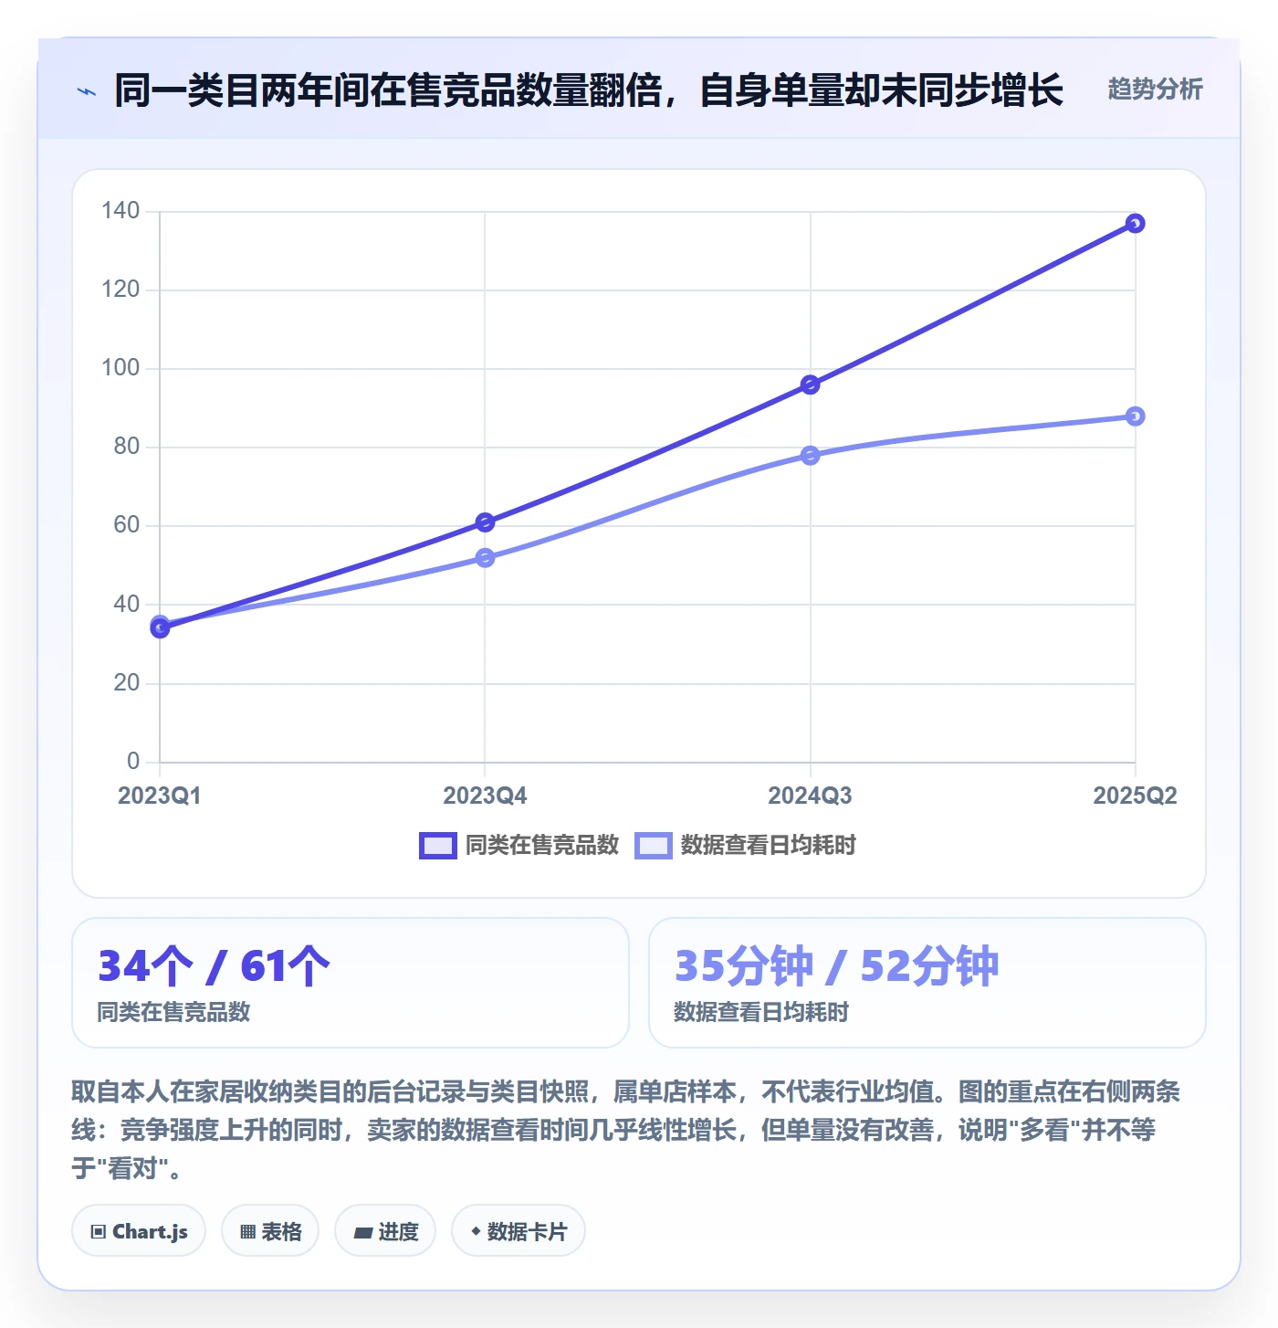Viewport: 1278px width, 1328px height.
Task: Click the 数据查看日均耗时 data point at 2024Q3
Action: (x=810, y=456)
